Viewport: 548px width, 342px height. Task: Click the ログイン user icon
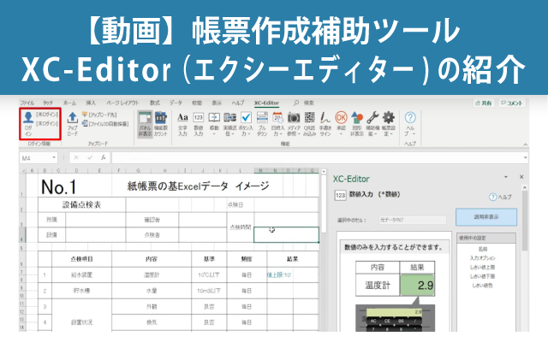28,123
